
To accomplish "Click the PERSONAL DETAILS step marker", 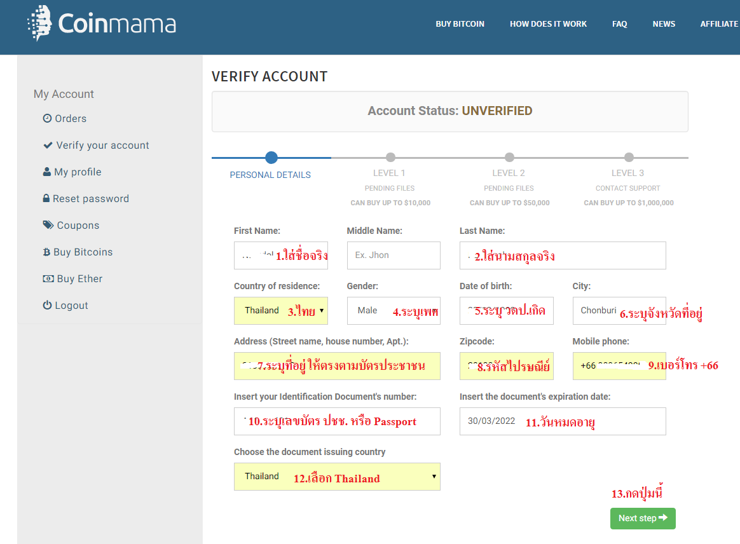I will 271,157.
